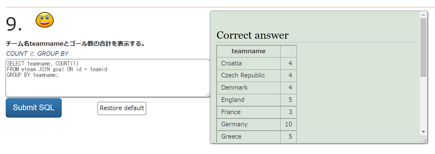The width and height of the screenshot is (435, 154).
Task: Click the results panel scrollbar thumb
Action: pyautogui.click(x=423, y=47)
